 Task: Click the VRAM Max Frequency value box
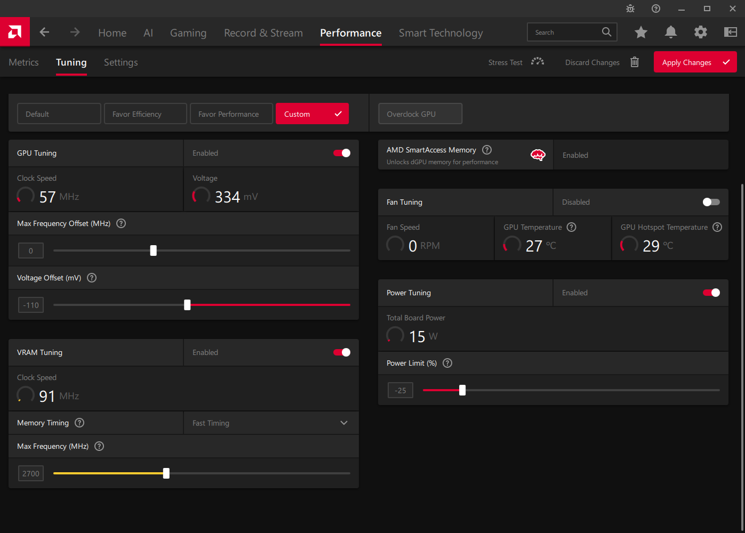31,473
